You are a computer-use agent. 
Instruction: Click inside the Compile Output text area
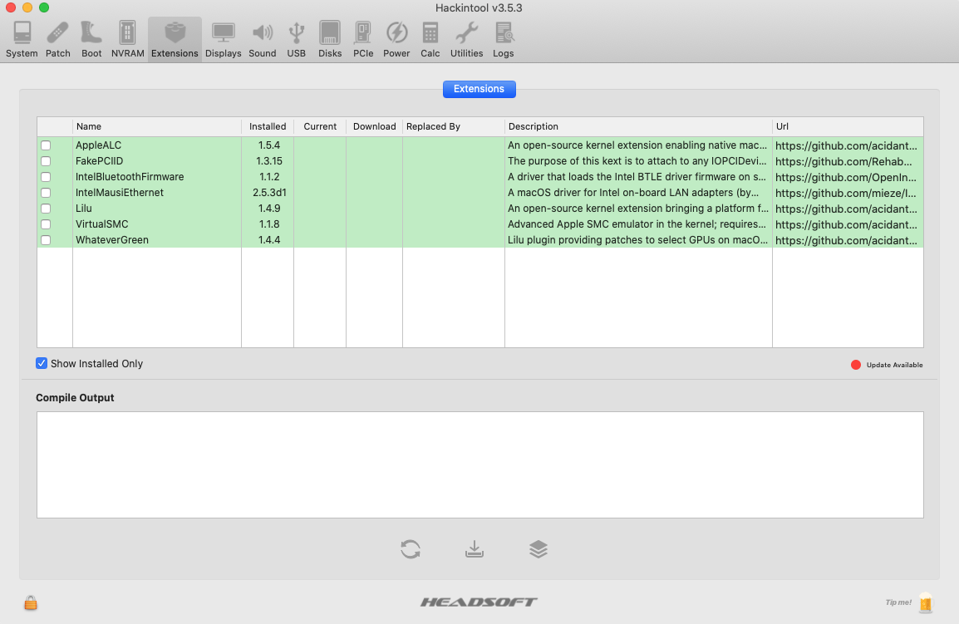(x=479, y=464)
